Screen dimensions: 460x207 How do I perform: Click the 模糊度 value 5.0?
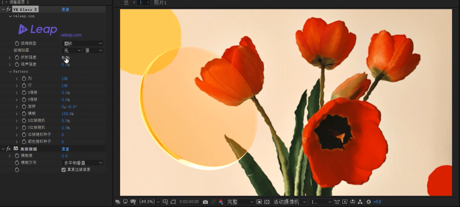click(65, 156)
